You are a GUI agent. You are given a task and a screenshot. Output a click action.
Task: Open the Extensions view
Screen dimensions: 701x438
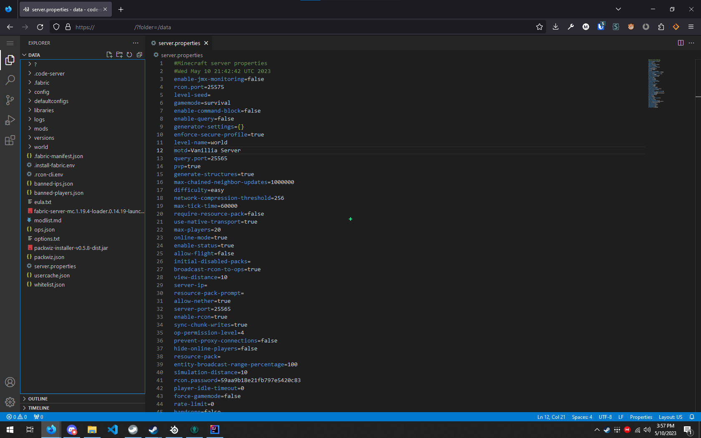click(10, 140)
